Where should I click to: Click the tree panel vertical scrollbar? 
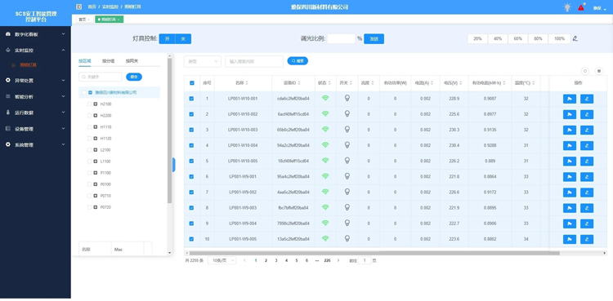pos(170,131)
